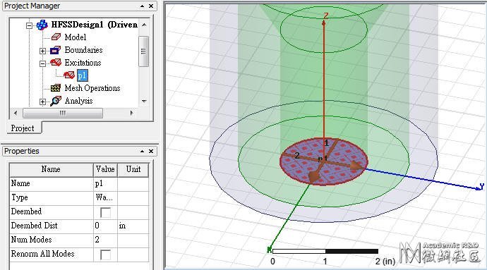Select the HFSSDesign1 tree label

coord(94,25)
